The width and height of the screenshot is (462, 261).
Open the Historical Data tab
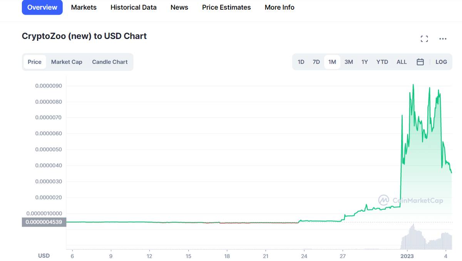coord(134,7)
